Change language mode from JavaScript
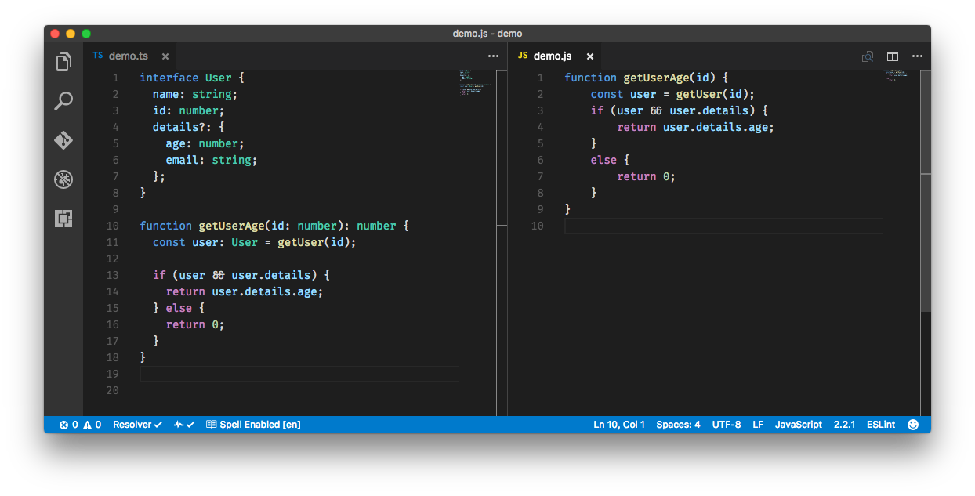This screenshot has height=496, width=975. click(x=799, y=425)
